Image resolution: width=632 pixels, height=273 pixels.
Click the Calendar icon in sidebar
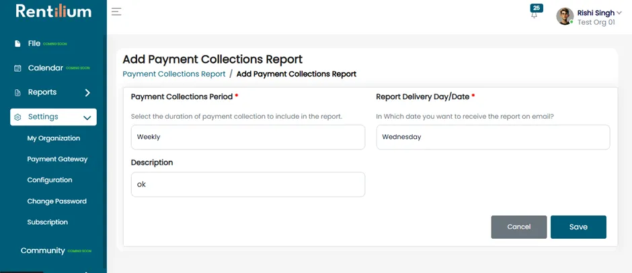[x=17, y=68]
